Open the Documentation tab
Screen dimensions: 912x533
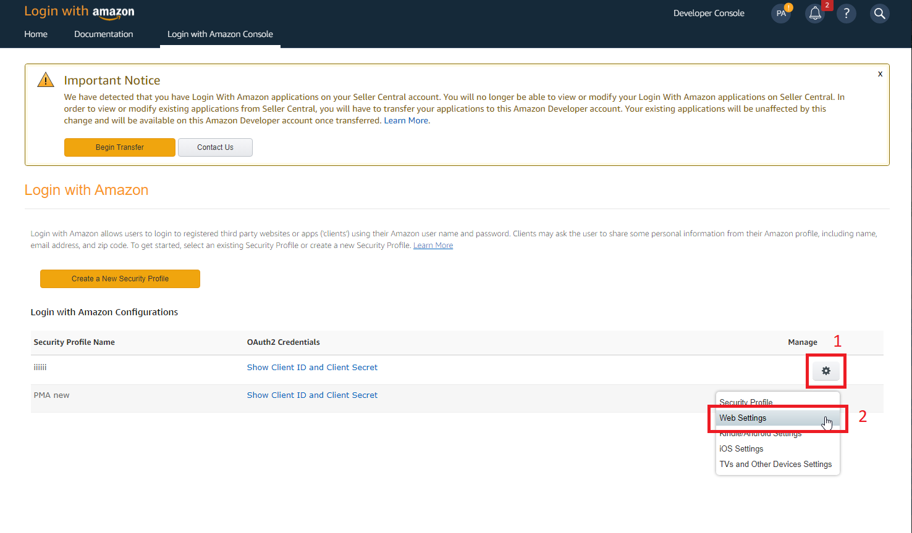tap(104, 35)
